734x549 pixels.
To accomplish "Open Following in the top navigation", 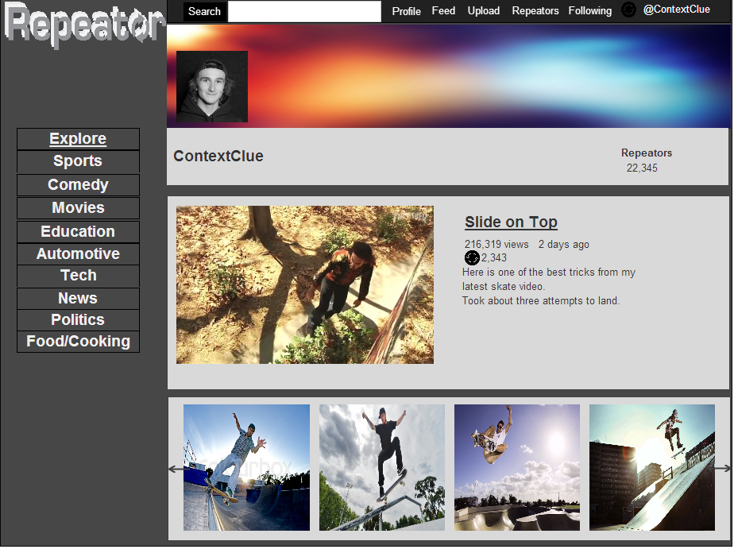I will pyautogui.click(x=589, y=11).
